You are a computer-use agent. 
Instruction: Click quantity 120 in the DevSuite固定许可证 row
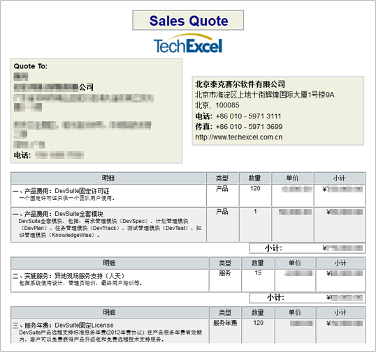(x=255, y=189)
